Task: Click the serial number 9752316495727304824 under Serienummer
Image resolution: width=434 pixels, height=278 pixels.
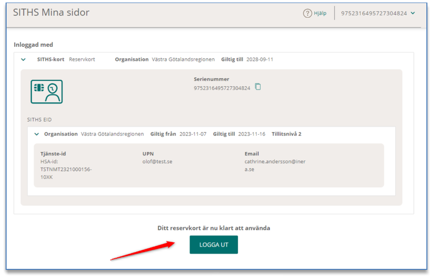Action: [x=222, y=88]
